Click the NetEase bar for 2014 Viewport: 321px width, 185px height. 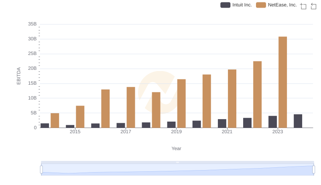pyautogui.click(x=55, y=120)
